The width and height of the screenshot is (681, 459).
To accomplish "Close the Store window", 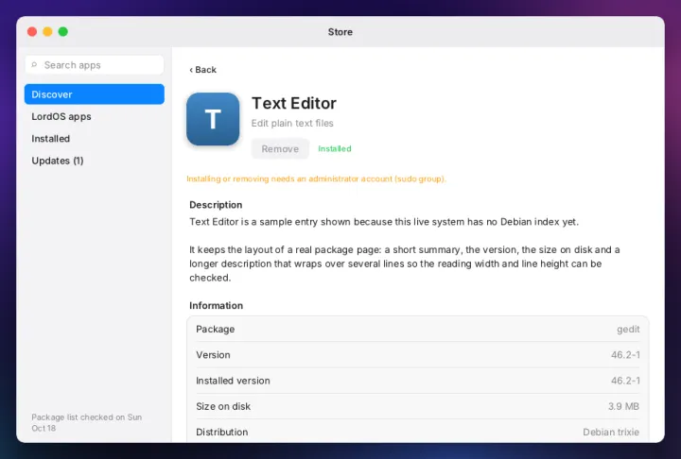I will 32,32.
